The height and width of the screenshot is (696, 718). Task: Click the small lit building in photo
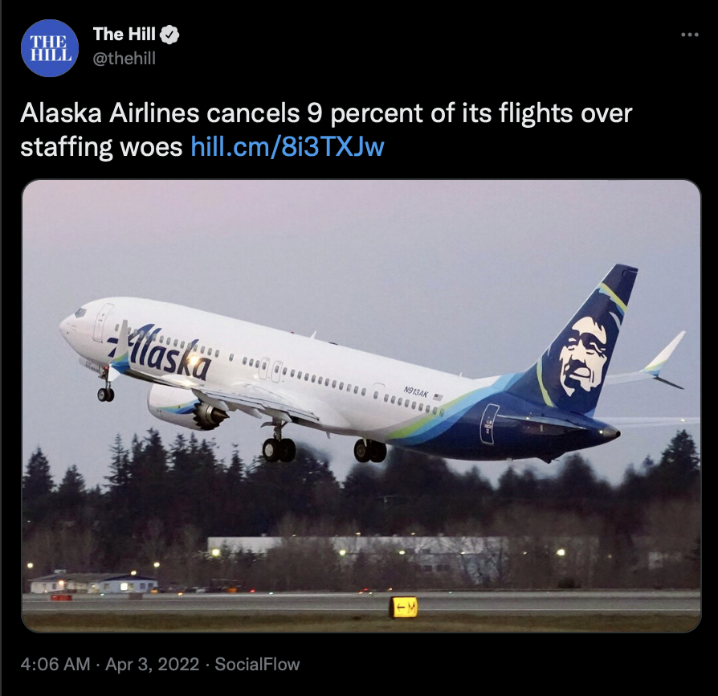click(93, 583)
